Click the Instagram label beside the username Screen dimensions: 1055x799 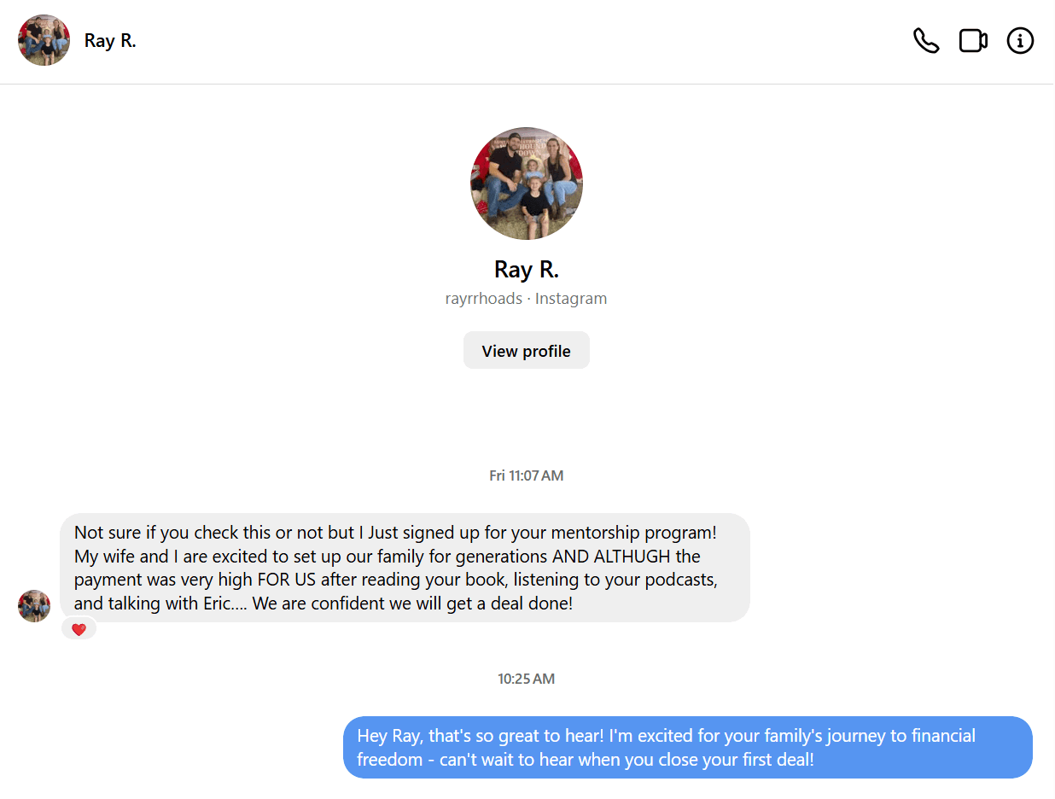tap(571, 299)
